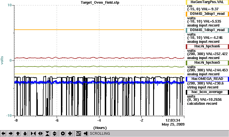Viewport: 229px width, 137px height.
Task: Click the plus-shaped toolbar icon
Action: click(70, 134)
